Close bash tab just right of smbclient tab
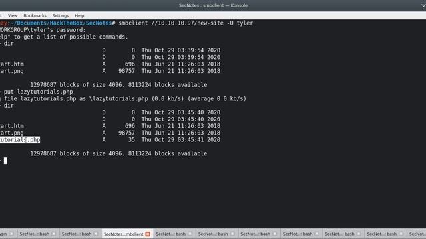This screenshot has width=426, height=239. [x=190, y=234]
